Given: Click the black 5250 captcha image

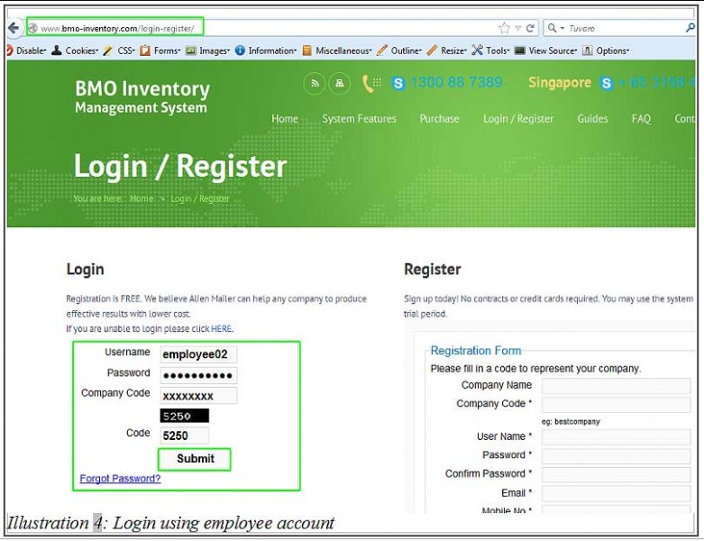Looking at the screenshot, I should [185, 416].
